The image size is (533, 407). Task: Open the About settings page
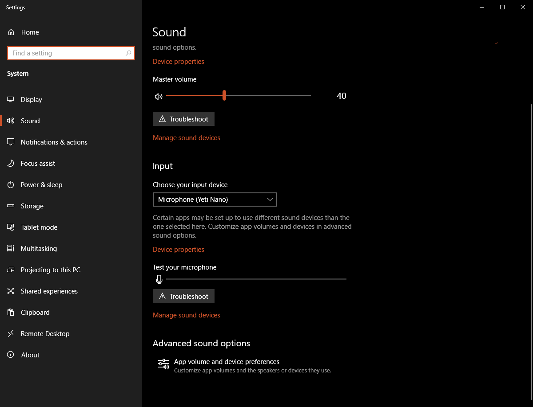pyautogui.click(x=71, y=355)
